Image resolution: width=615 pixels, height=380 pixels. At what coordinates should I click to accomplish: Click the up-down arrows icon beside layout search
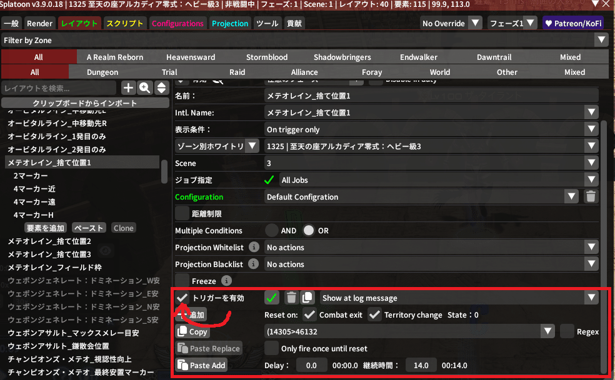(161, 88)
